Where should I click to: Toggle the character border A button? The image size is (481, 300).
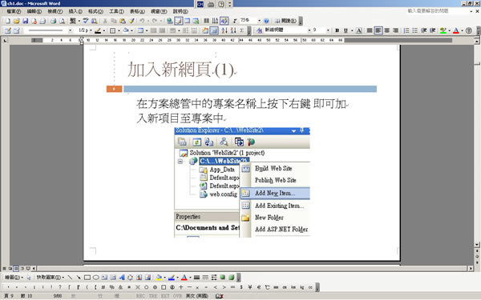(x=359, y=30)
